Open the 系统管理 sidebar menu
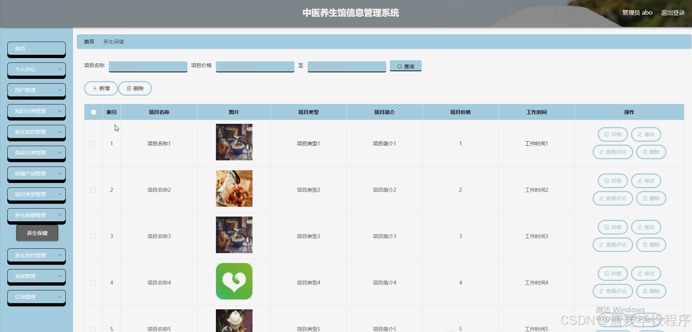 (x=37, y=276)
